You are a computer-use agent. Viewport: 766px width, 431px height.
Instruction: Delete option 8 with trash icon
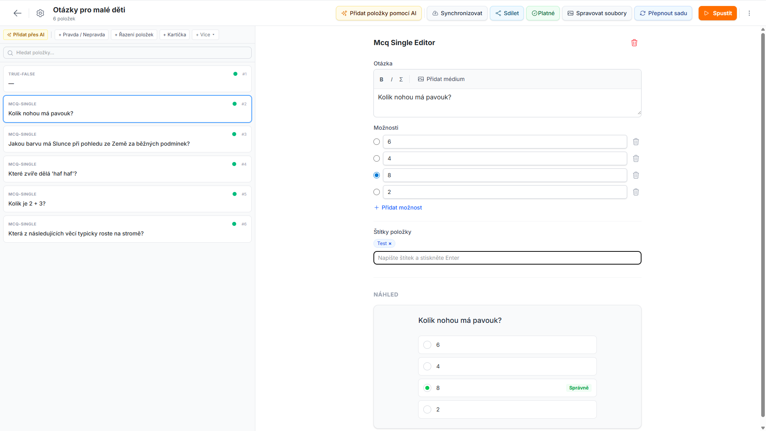[x=636, y=175]
